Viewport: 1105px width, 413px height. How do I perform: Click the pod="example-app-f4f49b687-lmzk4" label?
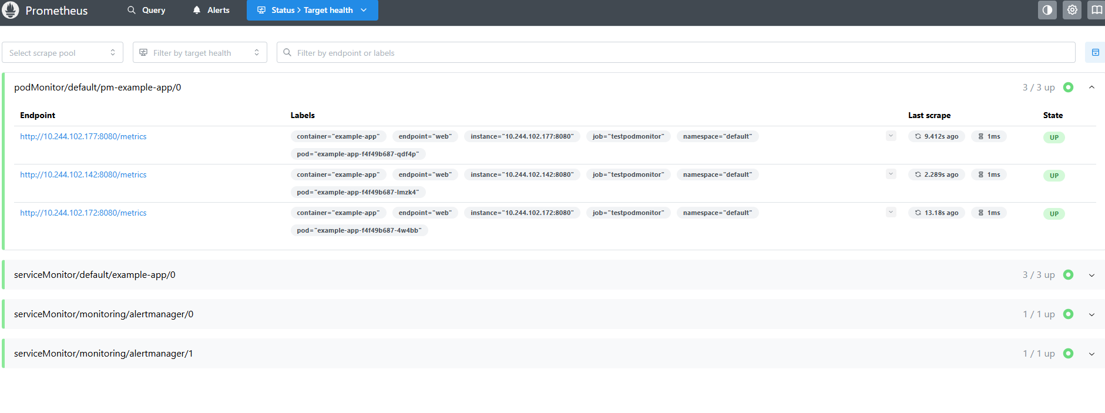coord(358,192)
